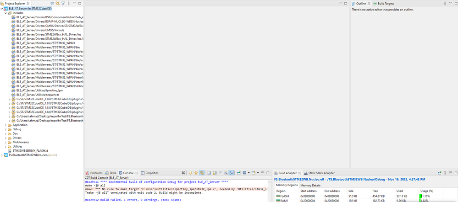Expand the Middlewares folder

(x=6, y=142)
